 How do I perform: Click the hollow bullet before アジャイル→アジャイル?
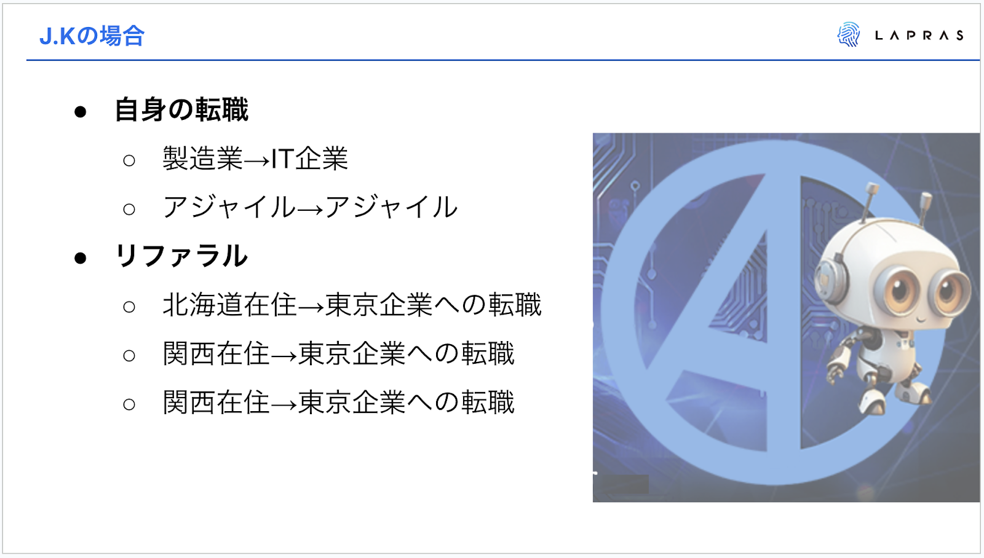pyautogui.click(x=129, y=210)
